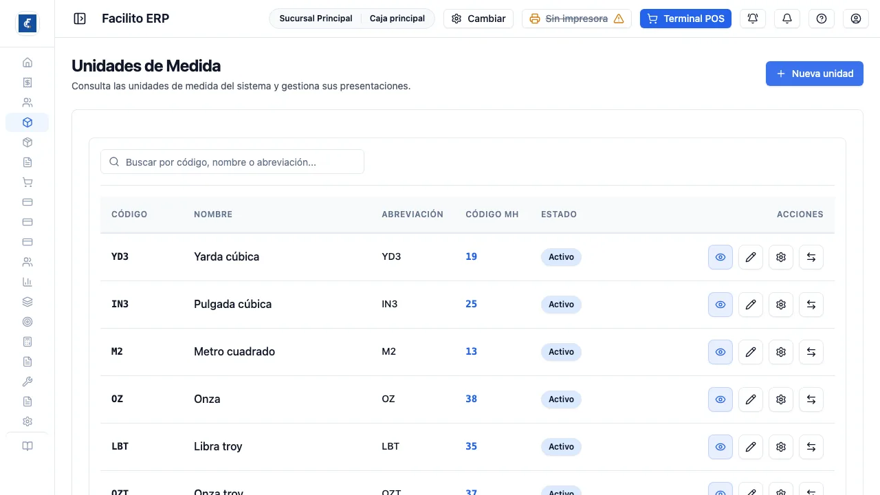880x495 pixels.
Task: View details of the Yarda cúbica unit
Action: click(720, 257)
